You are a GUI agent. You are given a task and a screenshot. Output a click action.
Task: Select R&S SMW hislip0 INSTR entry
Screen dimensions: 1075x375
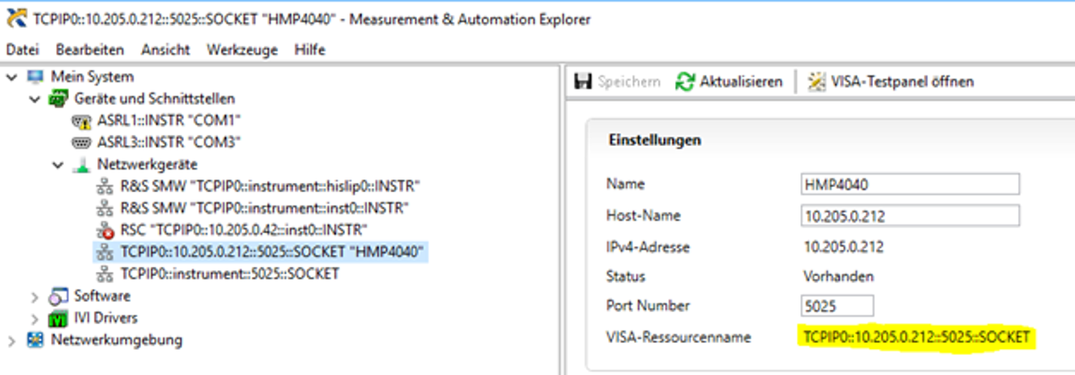(270, 186)
